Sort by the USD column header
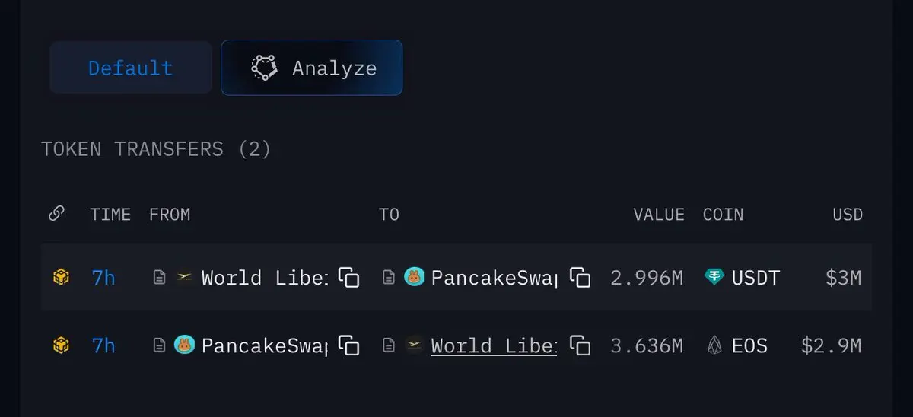This screenshot has height=417, width=913. [848, 215]
